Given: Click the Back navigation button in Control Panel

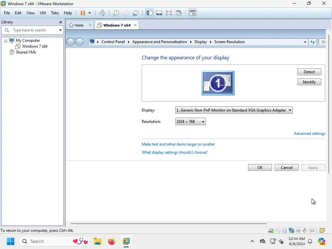Looking at the screenshot, I should [x=70, y=42].
